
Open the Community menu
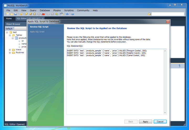(83, 10)
